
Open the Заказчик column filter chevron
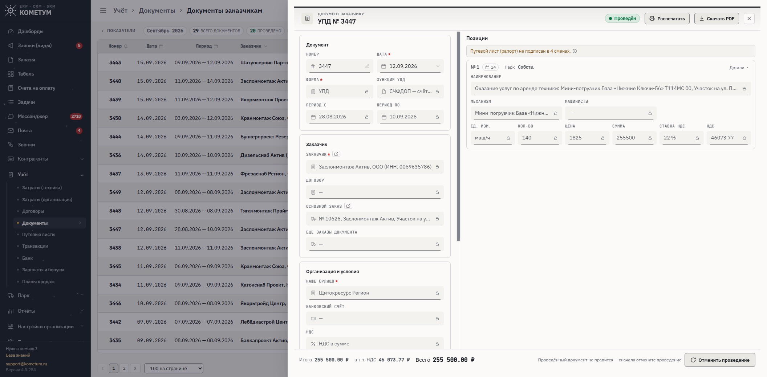(x=265, y=46)
